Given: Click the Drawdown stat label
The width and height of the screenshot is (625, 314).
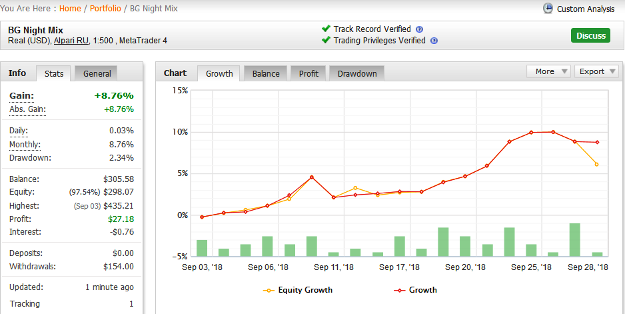Looking at the screenshot, I should 30,157.
